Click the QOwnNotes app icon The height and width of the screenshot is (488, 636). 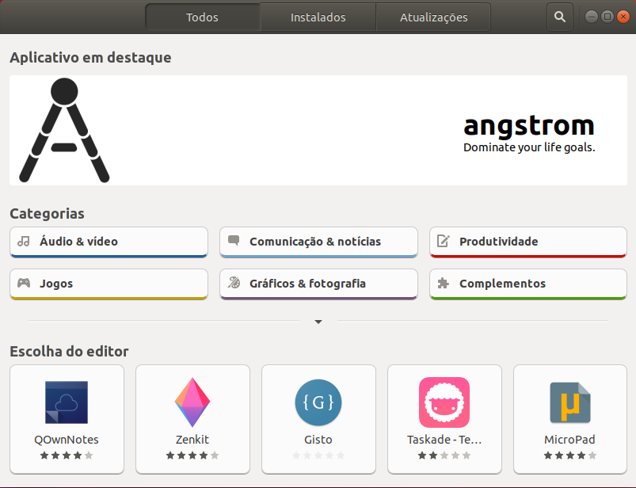coord(67,402)
